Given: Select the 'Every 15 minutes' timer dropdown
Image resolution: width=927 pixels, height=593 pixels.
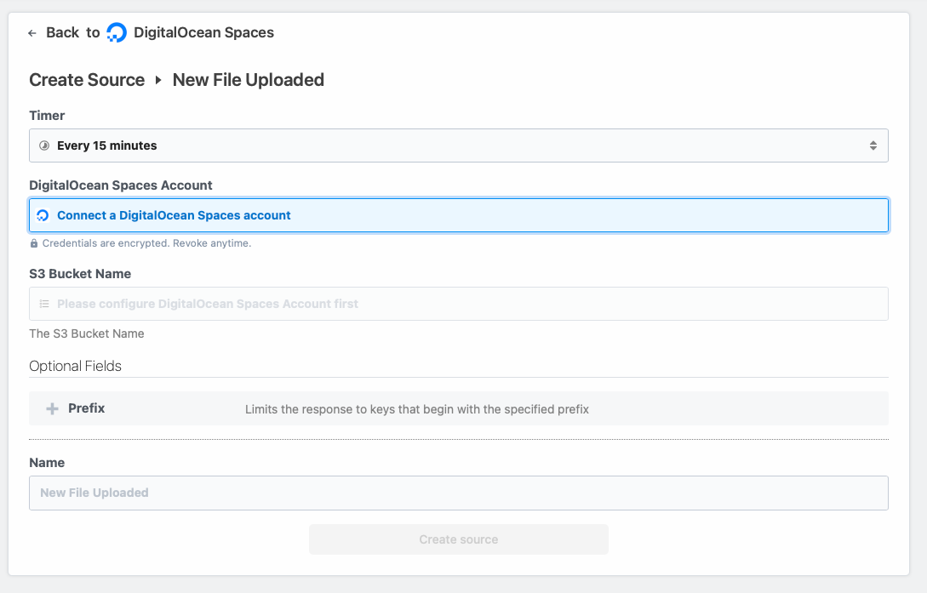Looking at the screenshot, I should 458,145.
